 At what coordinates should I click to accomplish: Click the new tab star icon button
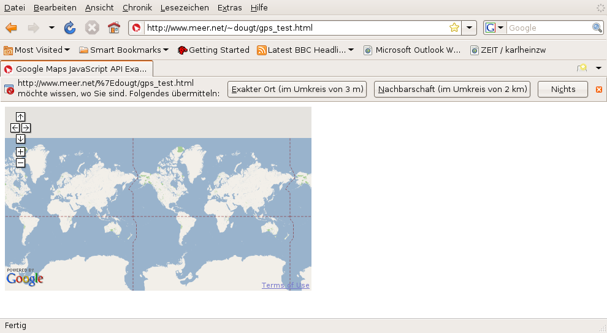click(582, 68)
